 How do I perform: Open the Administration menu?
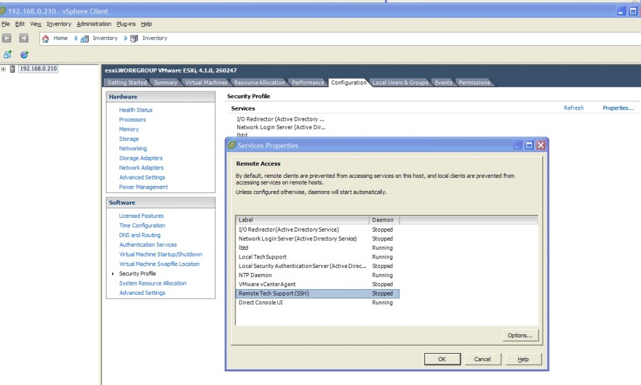[x=94, y=24]
